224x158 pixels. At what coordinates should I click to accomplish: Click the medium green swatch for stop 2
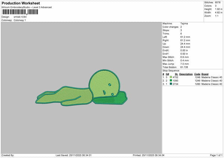pyautogui.click(x=171, y=81)
